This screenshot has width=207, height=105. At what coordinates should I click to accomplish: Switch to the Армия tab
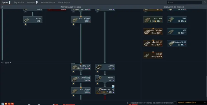[x=5, y=2]
